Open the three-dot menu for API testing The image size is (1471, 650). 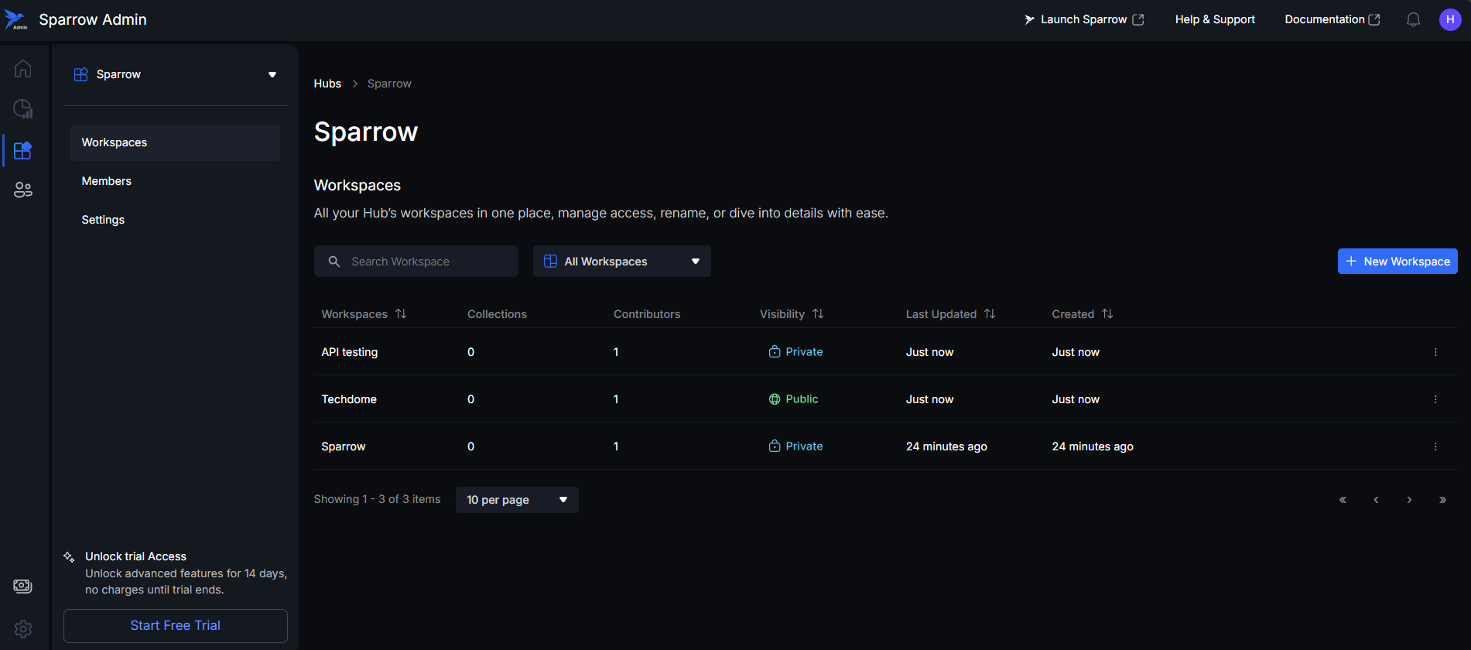click(1435, 352)
